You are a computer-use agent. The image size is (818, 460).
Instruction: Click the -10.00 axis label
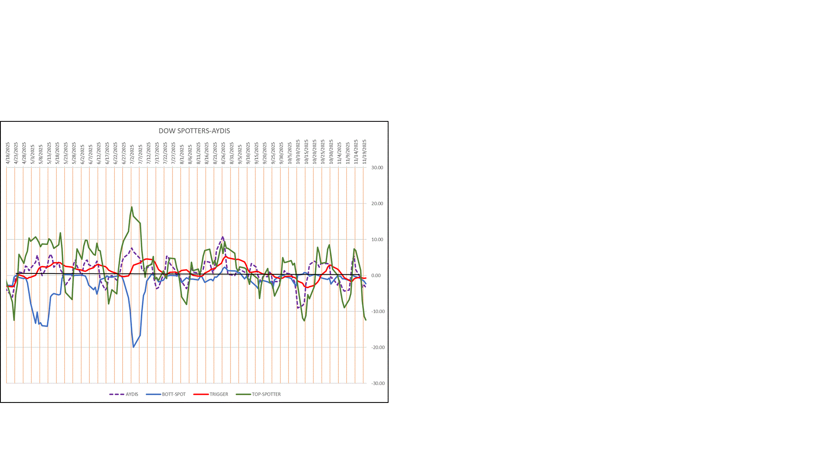pos(377,311)
